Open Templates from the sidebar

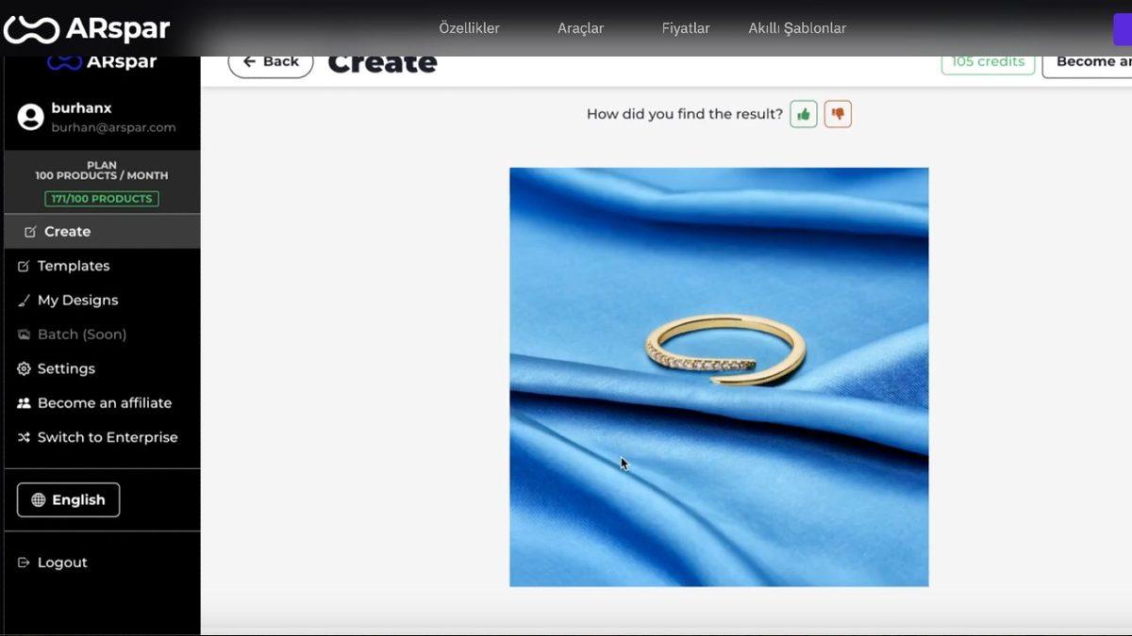pyautogui.click(x=73, y=266)
